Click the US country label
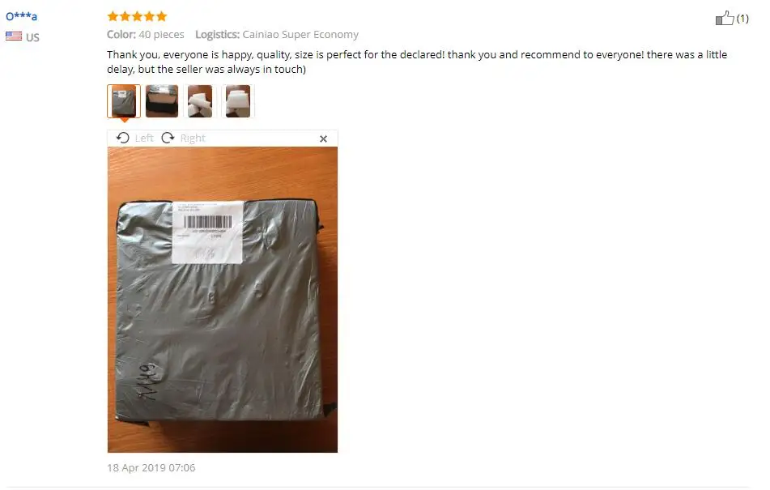Viewport: 770px width, 490px height. click(x=32, y=37)
